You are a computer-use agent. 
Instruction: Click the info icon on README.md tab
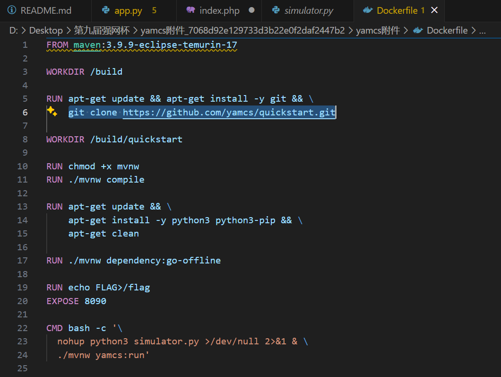tap(11, 10)
